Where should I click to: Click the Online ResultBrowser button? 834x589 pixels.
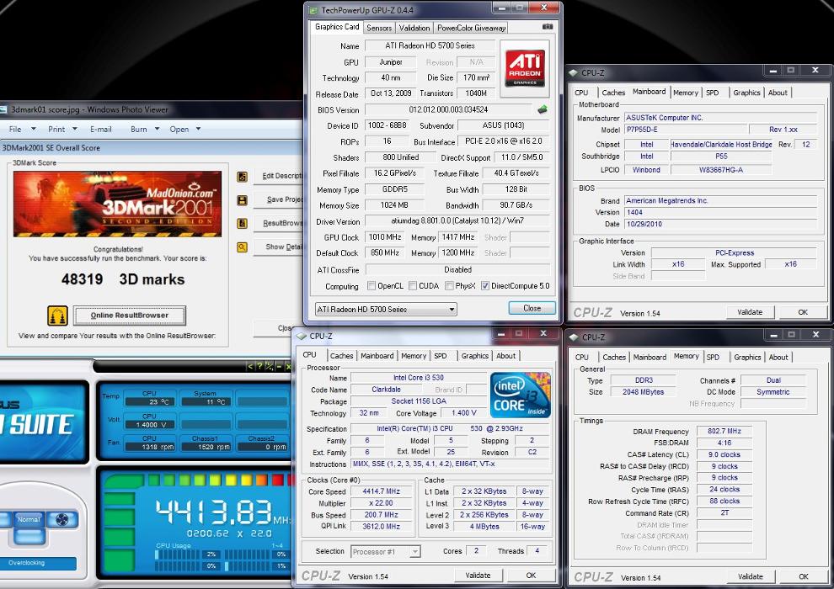pyautogui.click(x=129, y=315)
